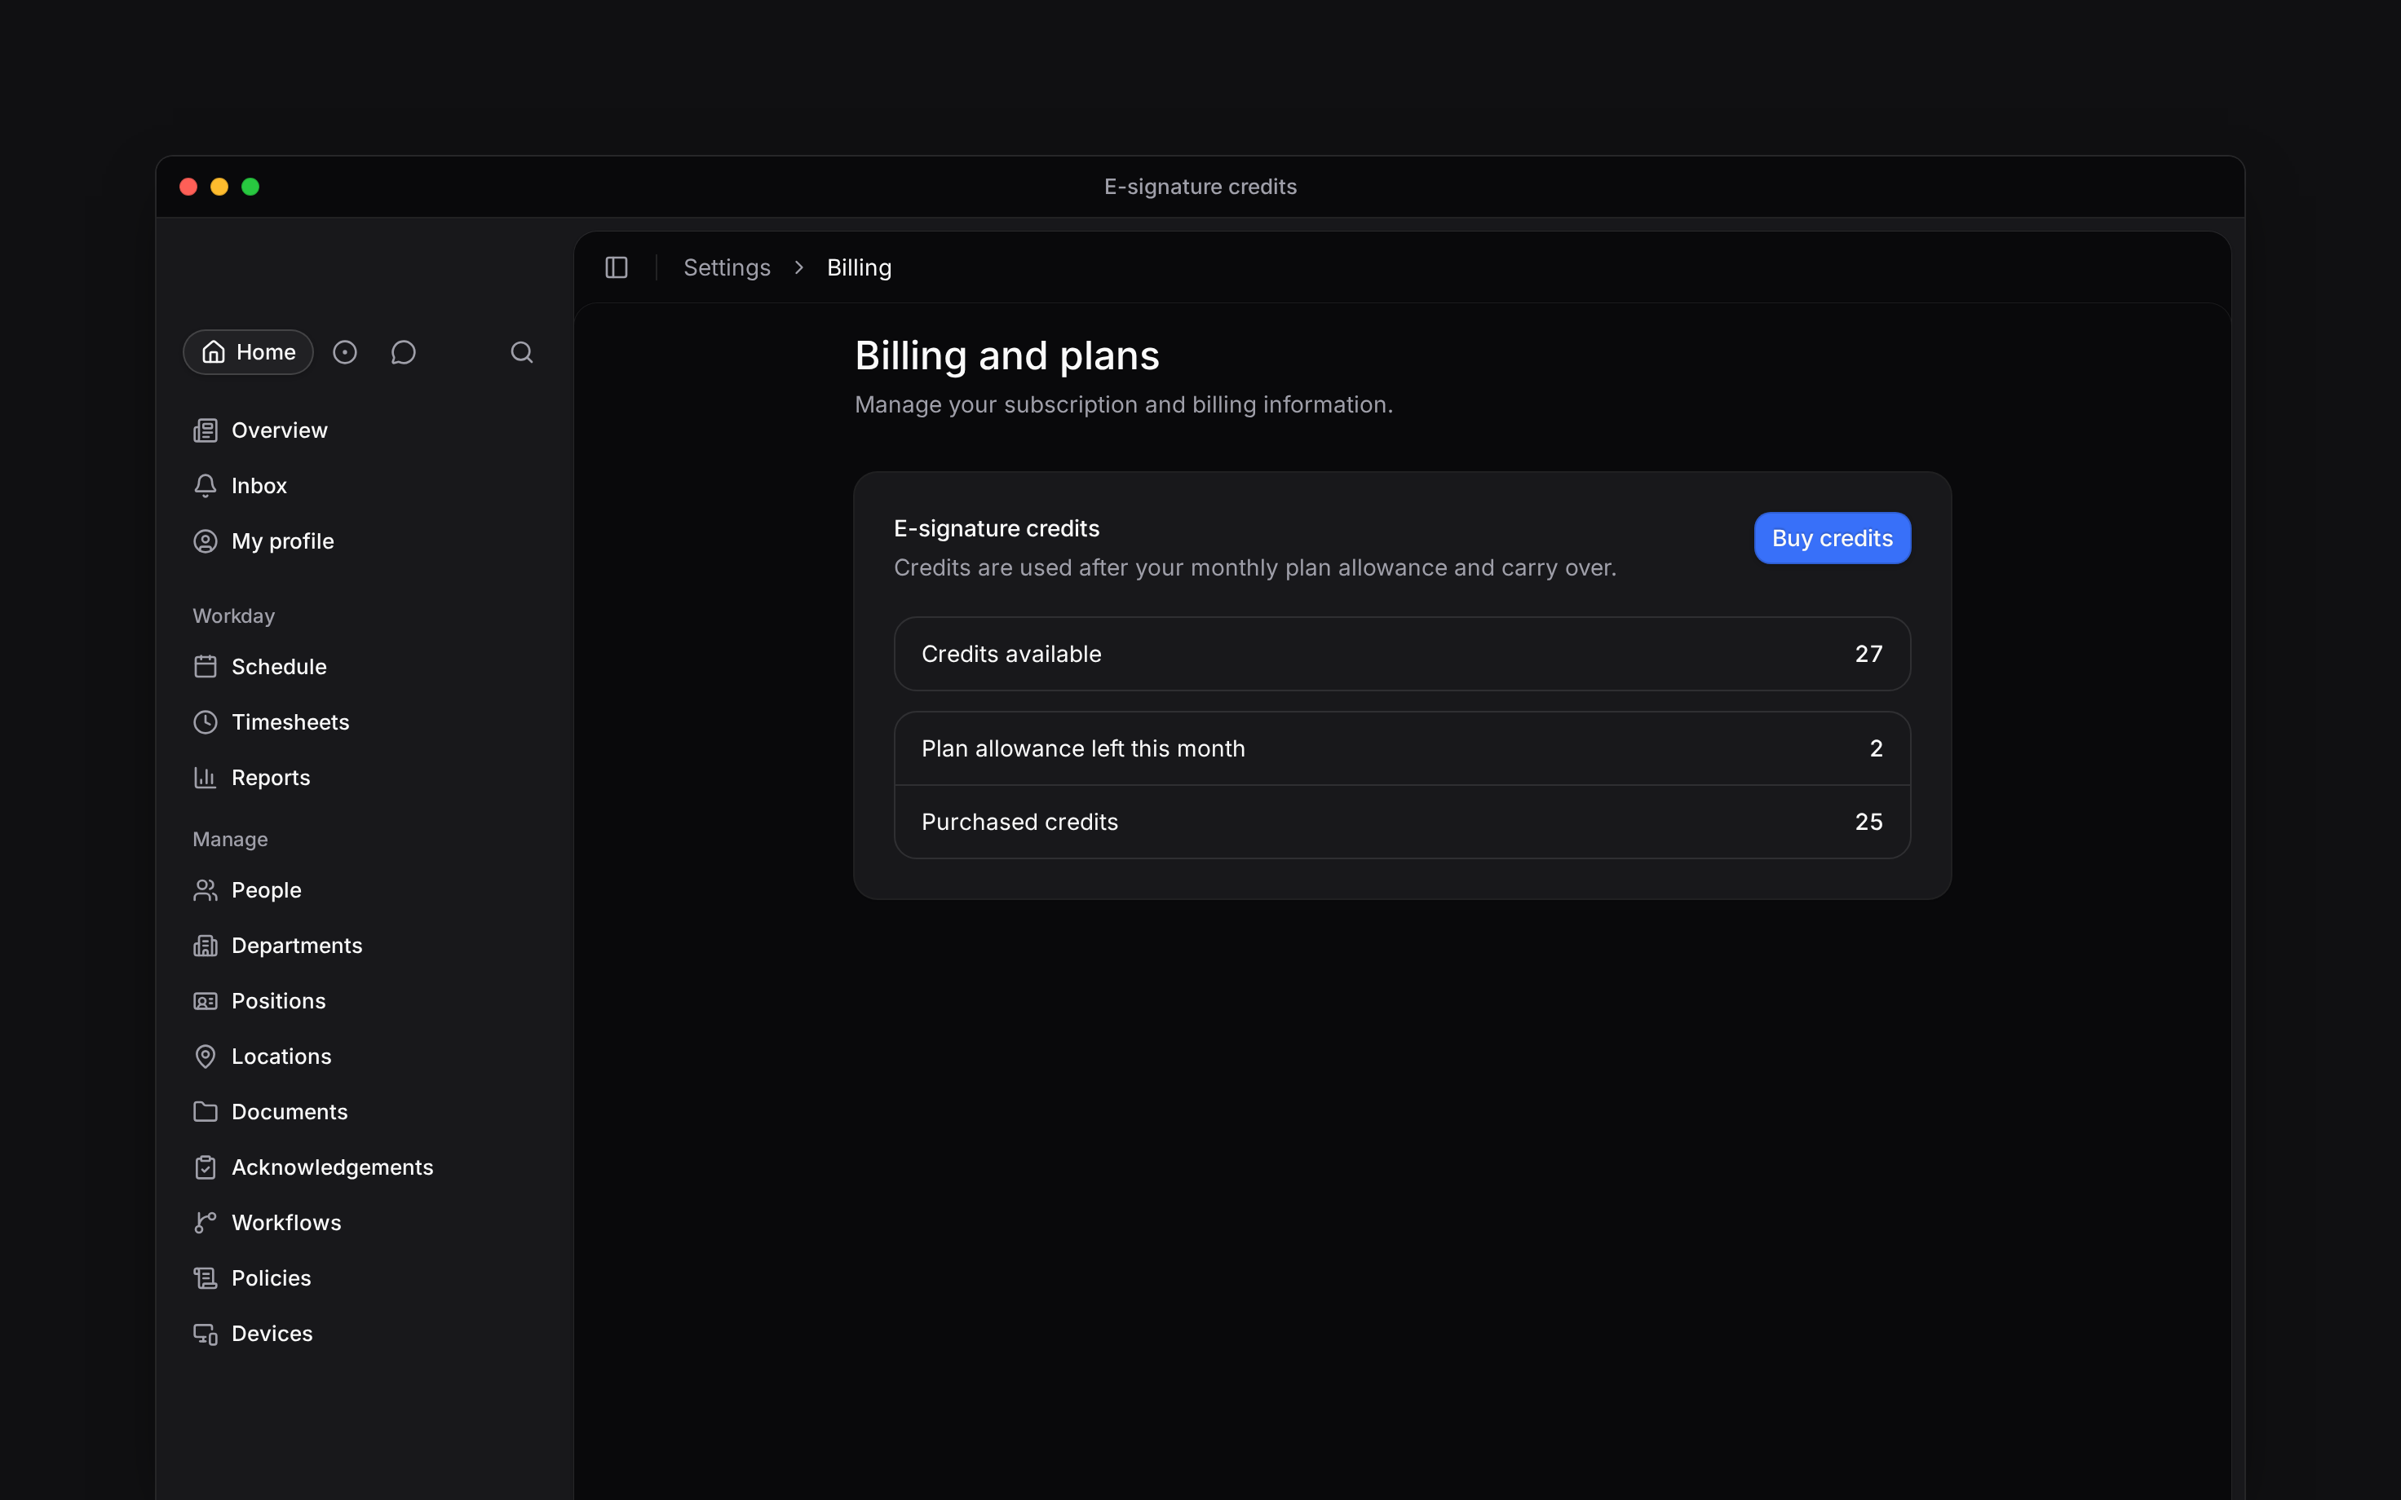Image resolution: width=2401 pixels, height=1500 pixels.
Task: Click the Policies scroll icon
Action: click(206, 1279)
